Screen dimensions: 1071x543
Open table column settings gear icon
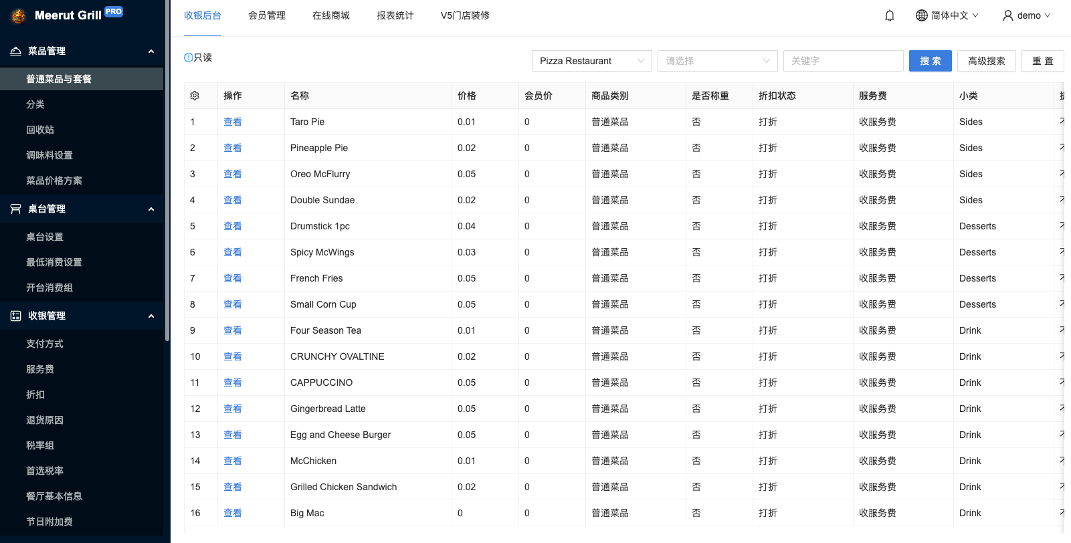pyautogui.click(x=195, y=96)
